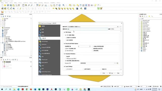The image size is (162, 91).
Task: Click the Zoom In magnifier tool
Action: pos(29,5)
